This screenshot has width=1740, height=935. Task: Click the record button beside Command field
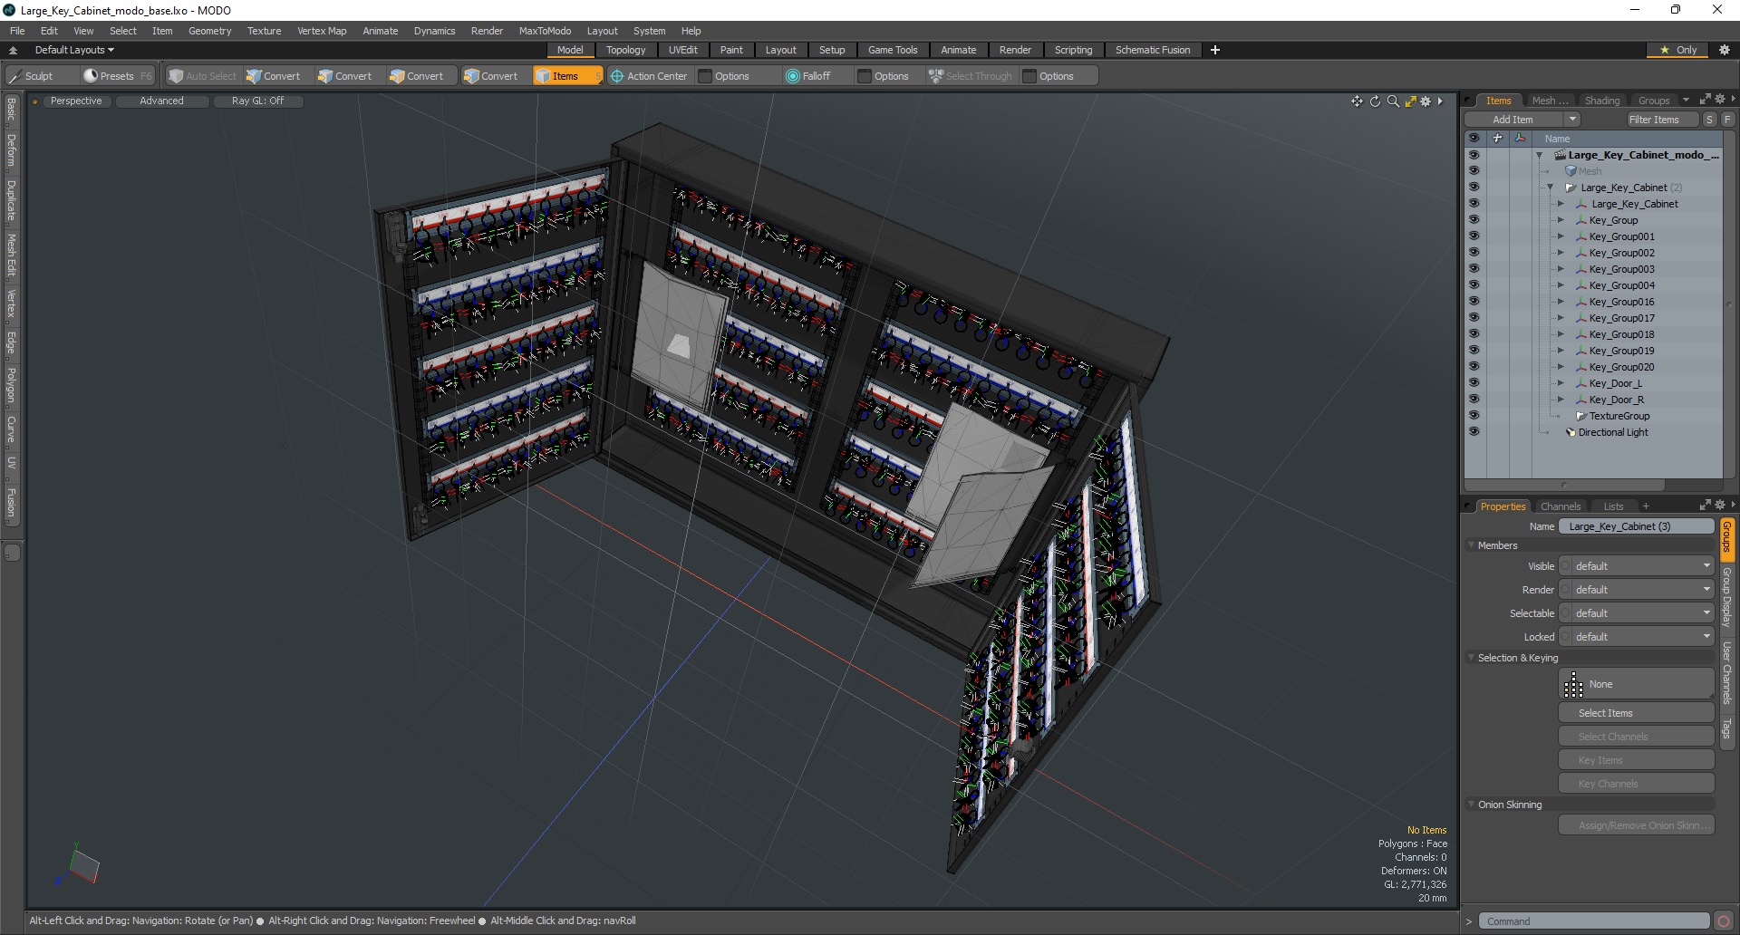(1724, 921)
